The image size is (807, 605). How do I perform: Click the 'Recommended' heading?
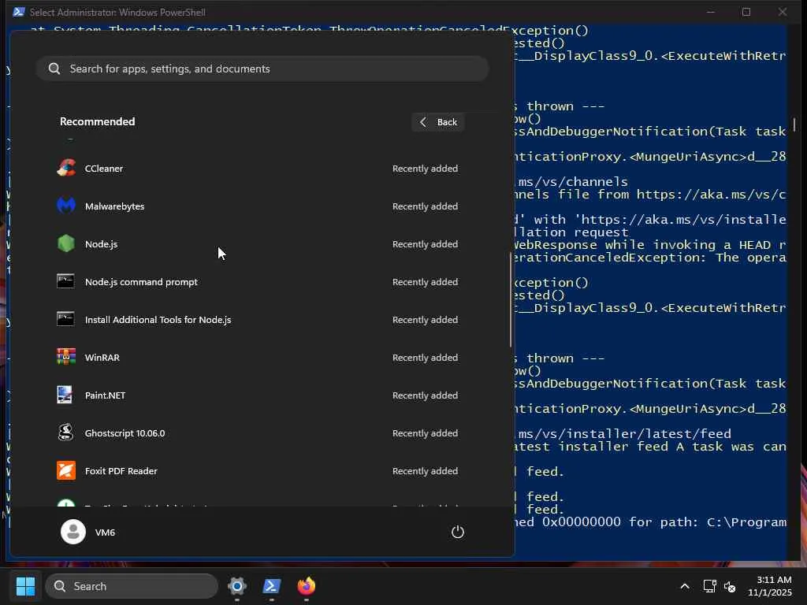(x=97, y=121)
